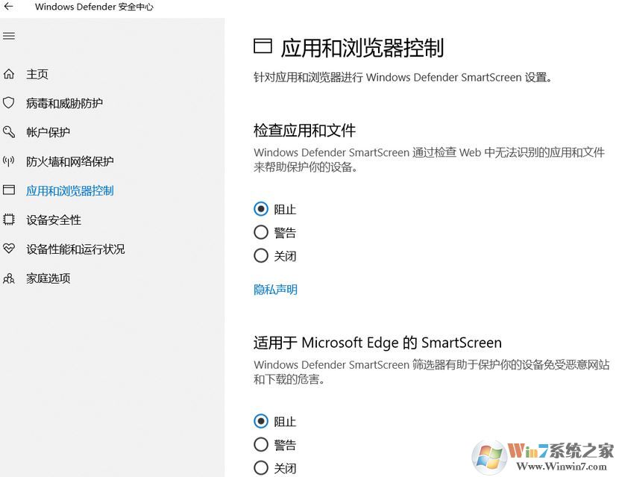The height and width of the screenshot is (477, 619).
Task: Click the window icon beside page heading
Action: pos(263,46)
